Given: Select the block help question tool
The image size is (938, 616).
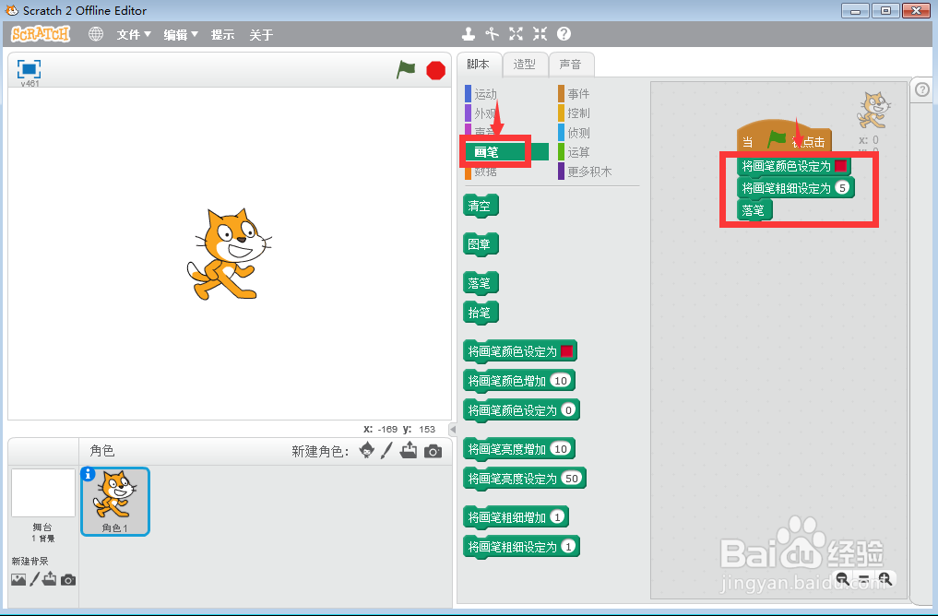Looking at the screenshot, I should tap(564, 34).
